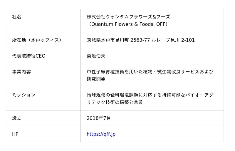The height and width of the screenshot is (151, 235).
Task: Click the street number 2563-77
Action: click(140, 40)
